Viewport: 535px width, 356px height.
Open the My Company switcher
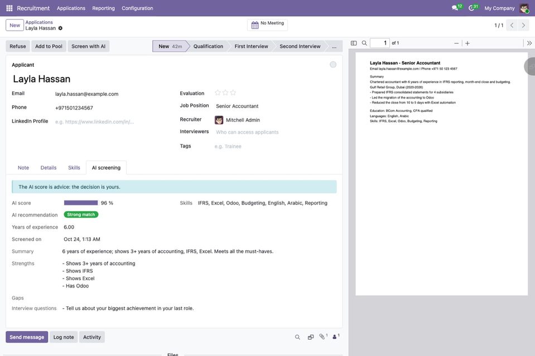point(499,8)
